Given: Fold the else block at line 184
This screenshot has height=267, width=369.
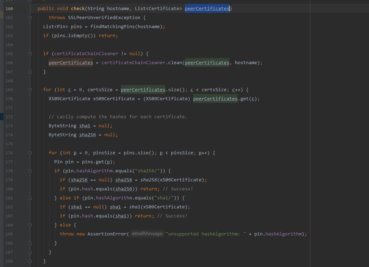Looking at the screenshot, I should (30, 225).
